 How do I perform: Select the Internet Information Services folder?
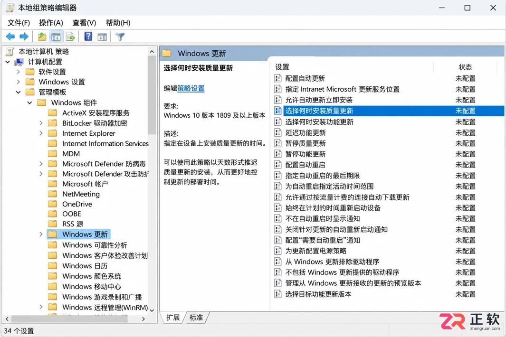[105, 143]
